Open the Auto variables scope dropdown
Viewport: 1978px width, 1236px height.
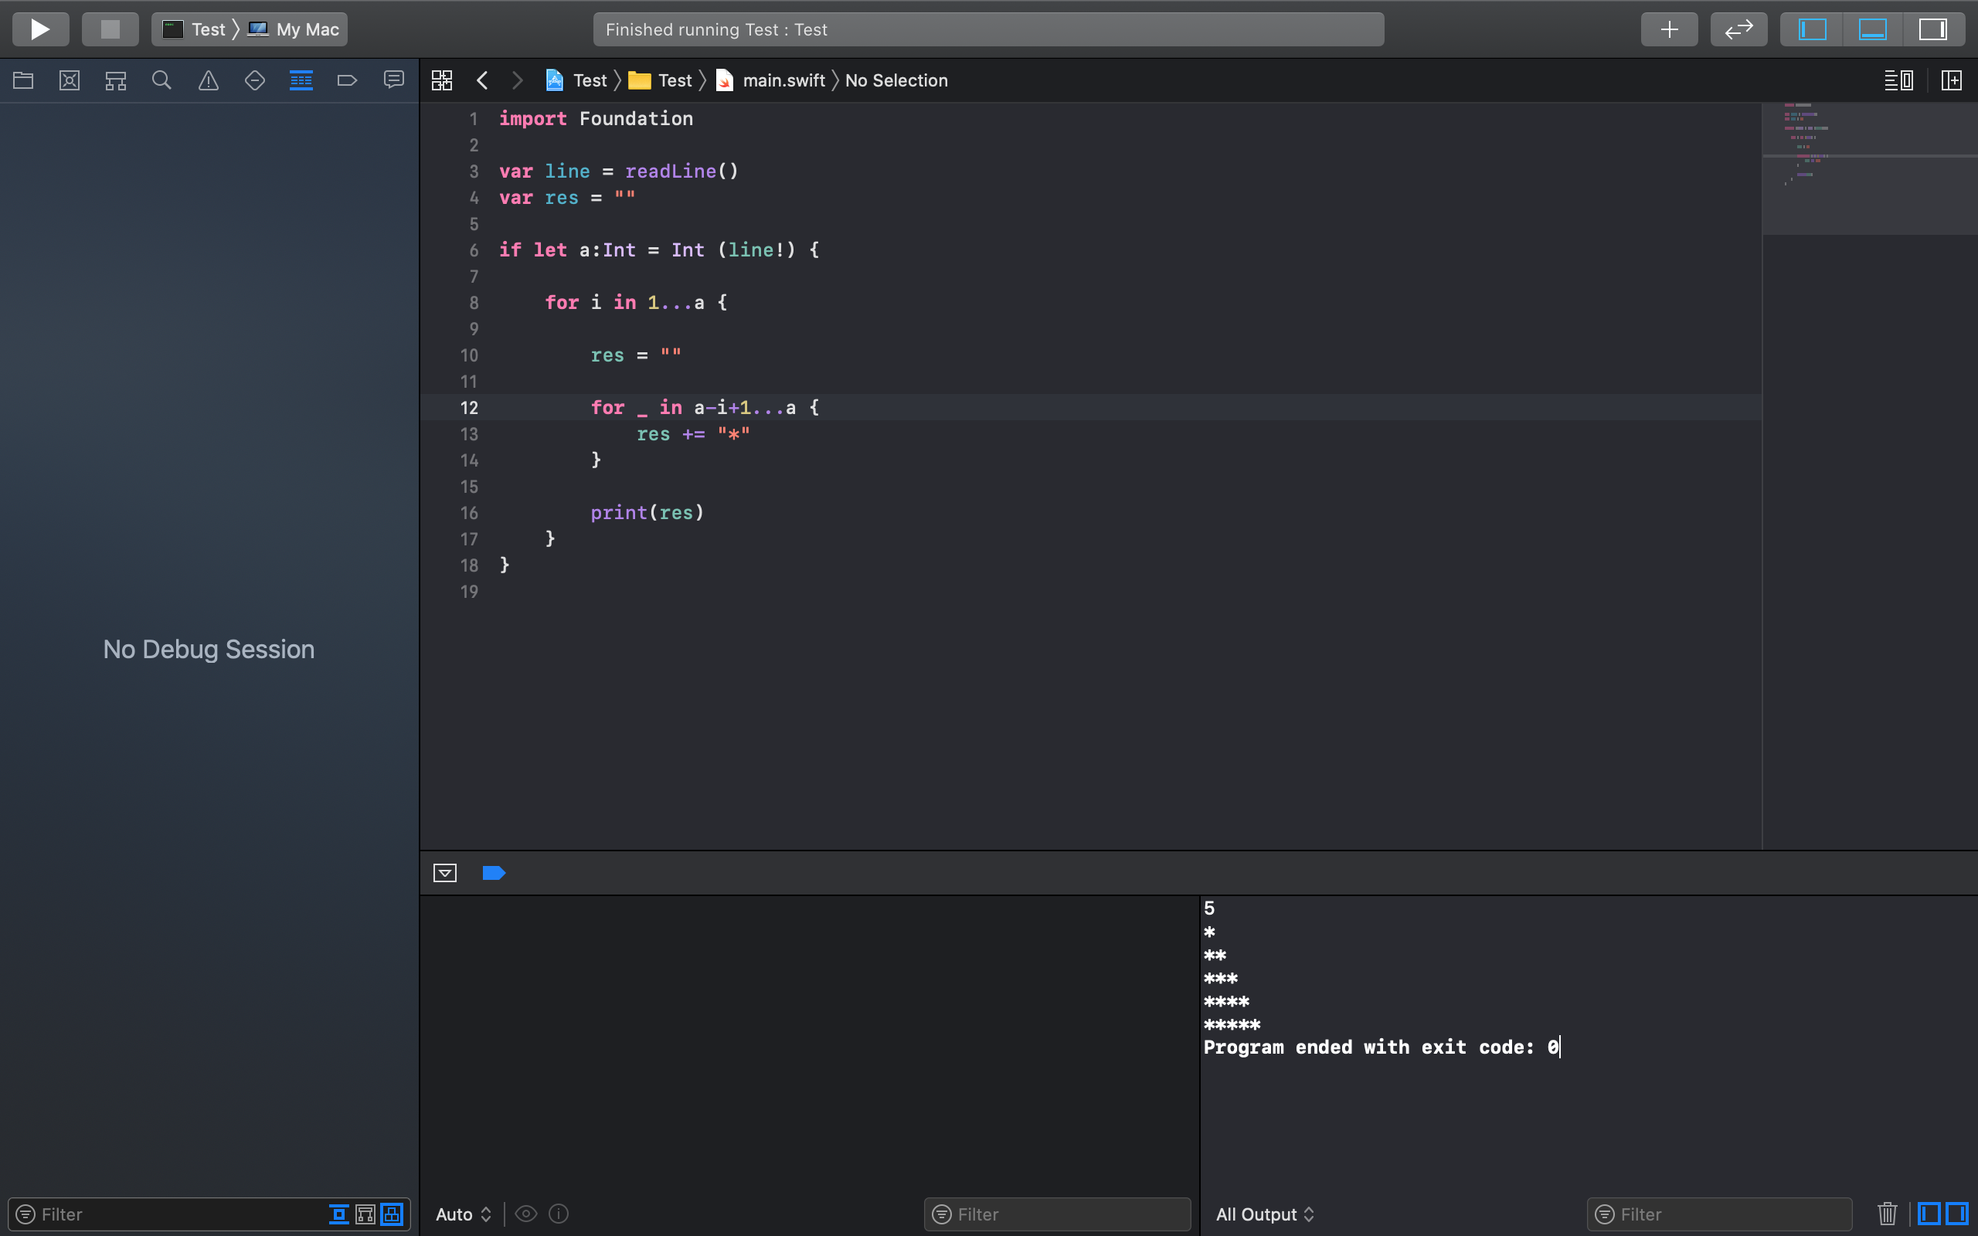[x=463, y=1214]
